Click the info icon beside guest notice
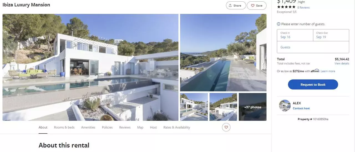Image resolution: width=355 pixels, height=152 pixels. [278, 24]
